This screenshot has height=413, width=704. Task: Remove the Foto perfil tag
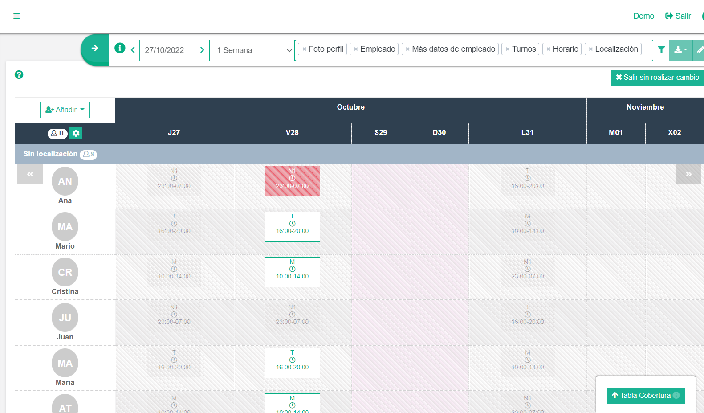coord(304,49)
